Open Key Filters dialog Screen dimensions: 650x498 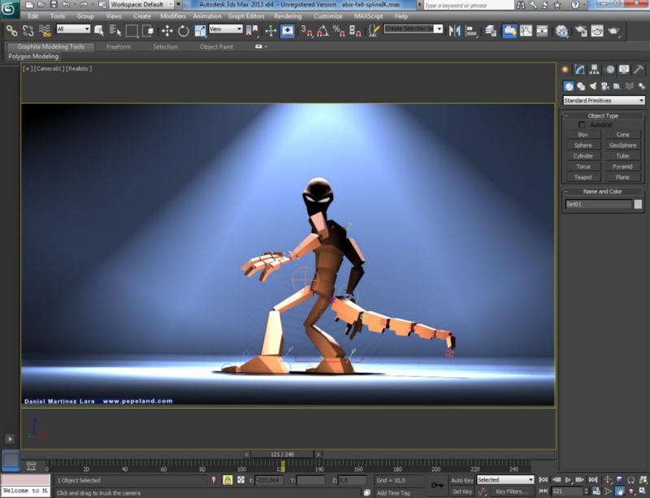tap(512, 492)
